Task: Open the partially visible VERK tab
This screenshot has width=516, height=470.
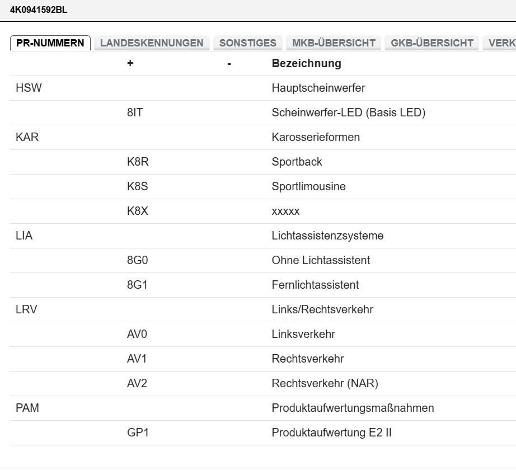Action: point(501,43)
